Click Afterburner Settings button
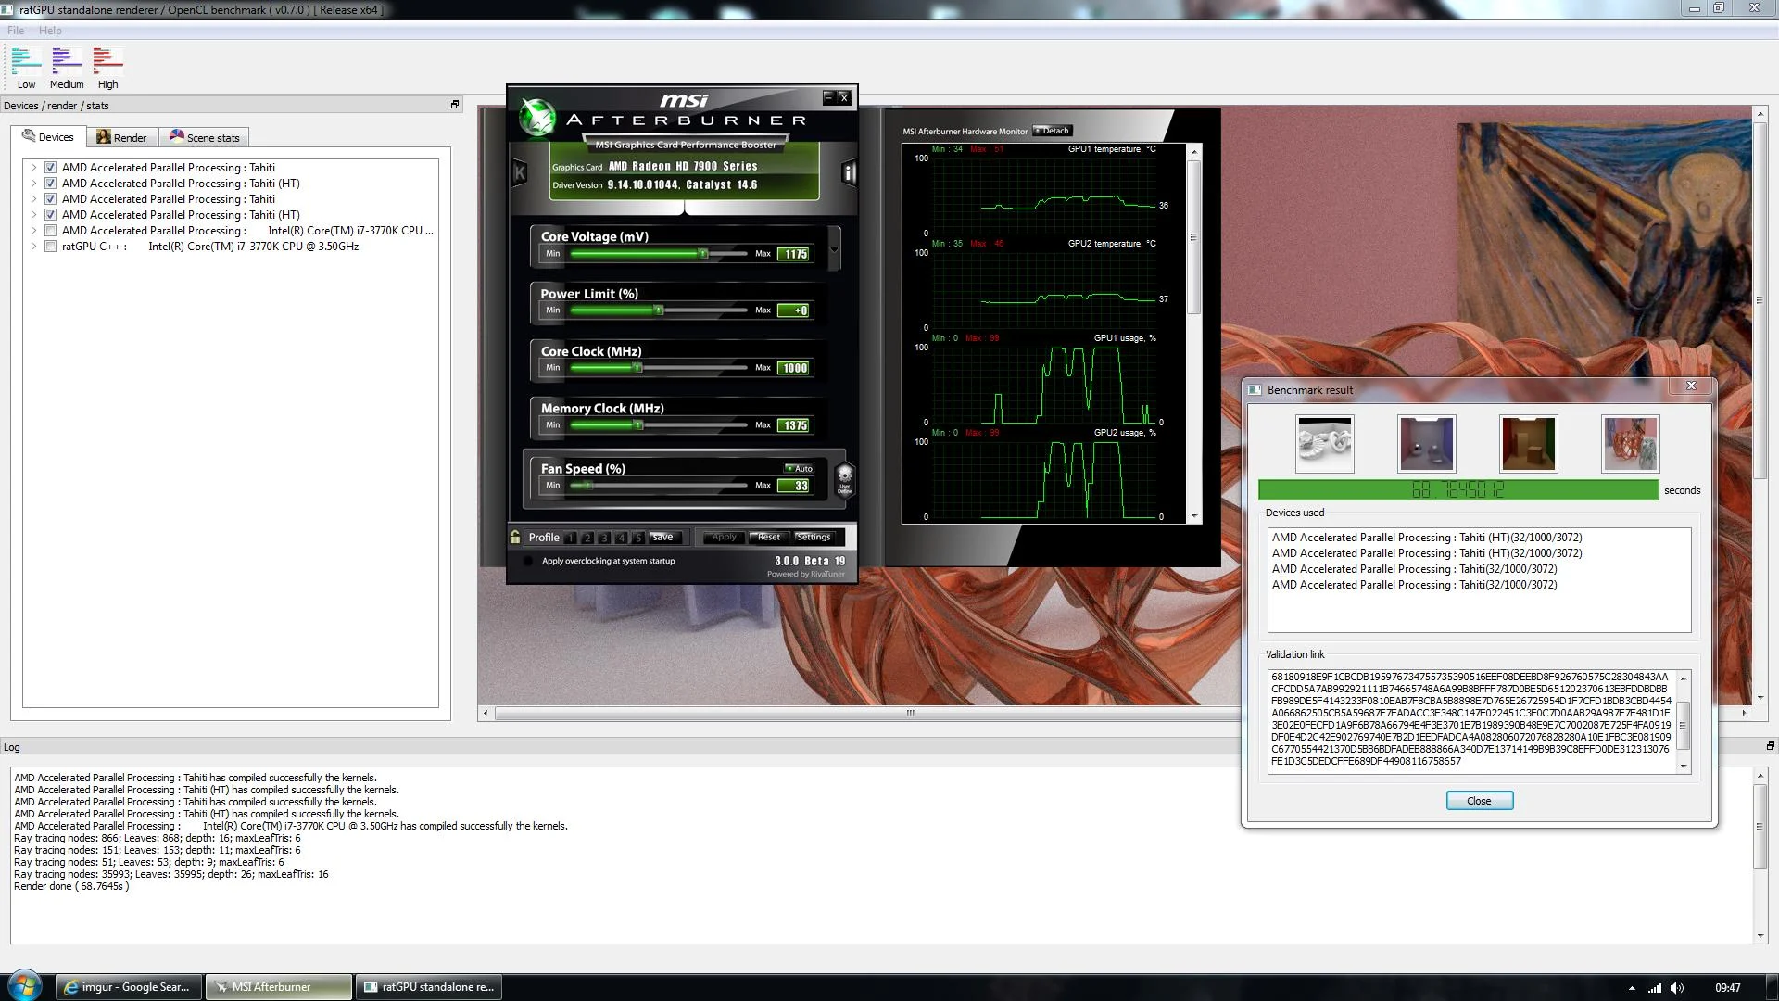This screenshot has height=1001, width=1779. 814,538
